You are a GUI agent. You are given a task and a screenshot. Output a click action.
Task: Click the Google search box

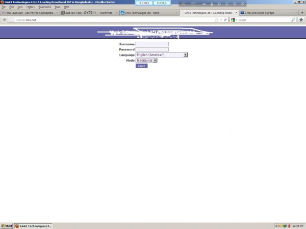point(264,20)
